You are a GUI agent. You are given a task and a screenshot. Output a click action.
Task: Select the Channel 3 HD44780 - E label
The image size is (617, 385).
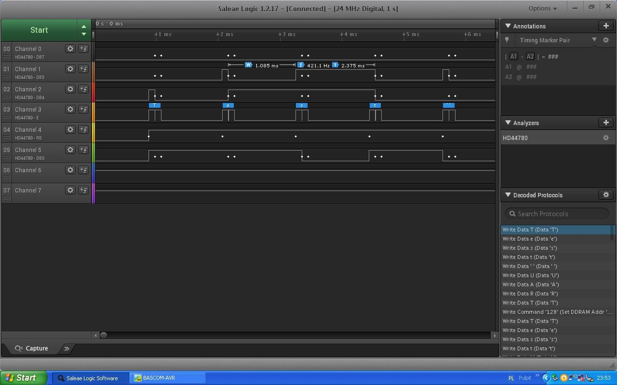click(27, 118)
